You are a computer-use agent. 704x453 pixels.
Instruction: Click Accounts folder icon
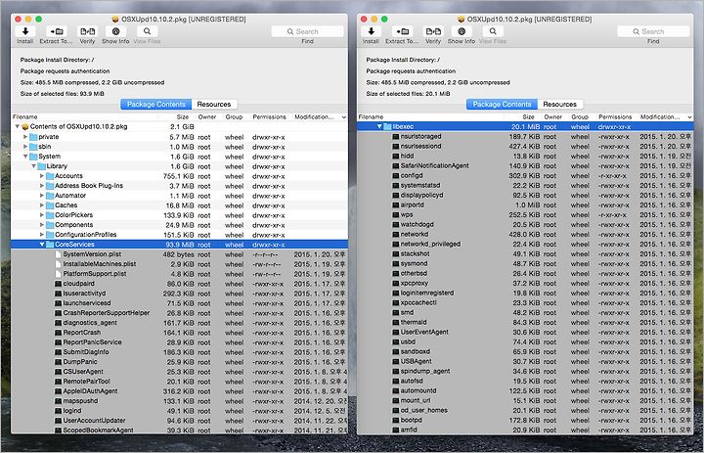[x=50, y=176]
